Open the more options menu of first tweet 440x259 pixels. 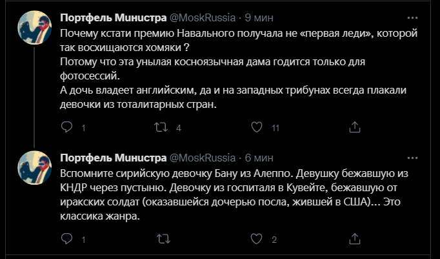coord(412,17)
